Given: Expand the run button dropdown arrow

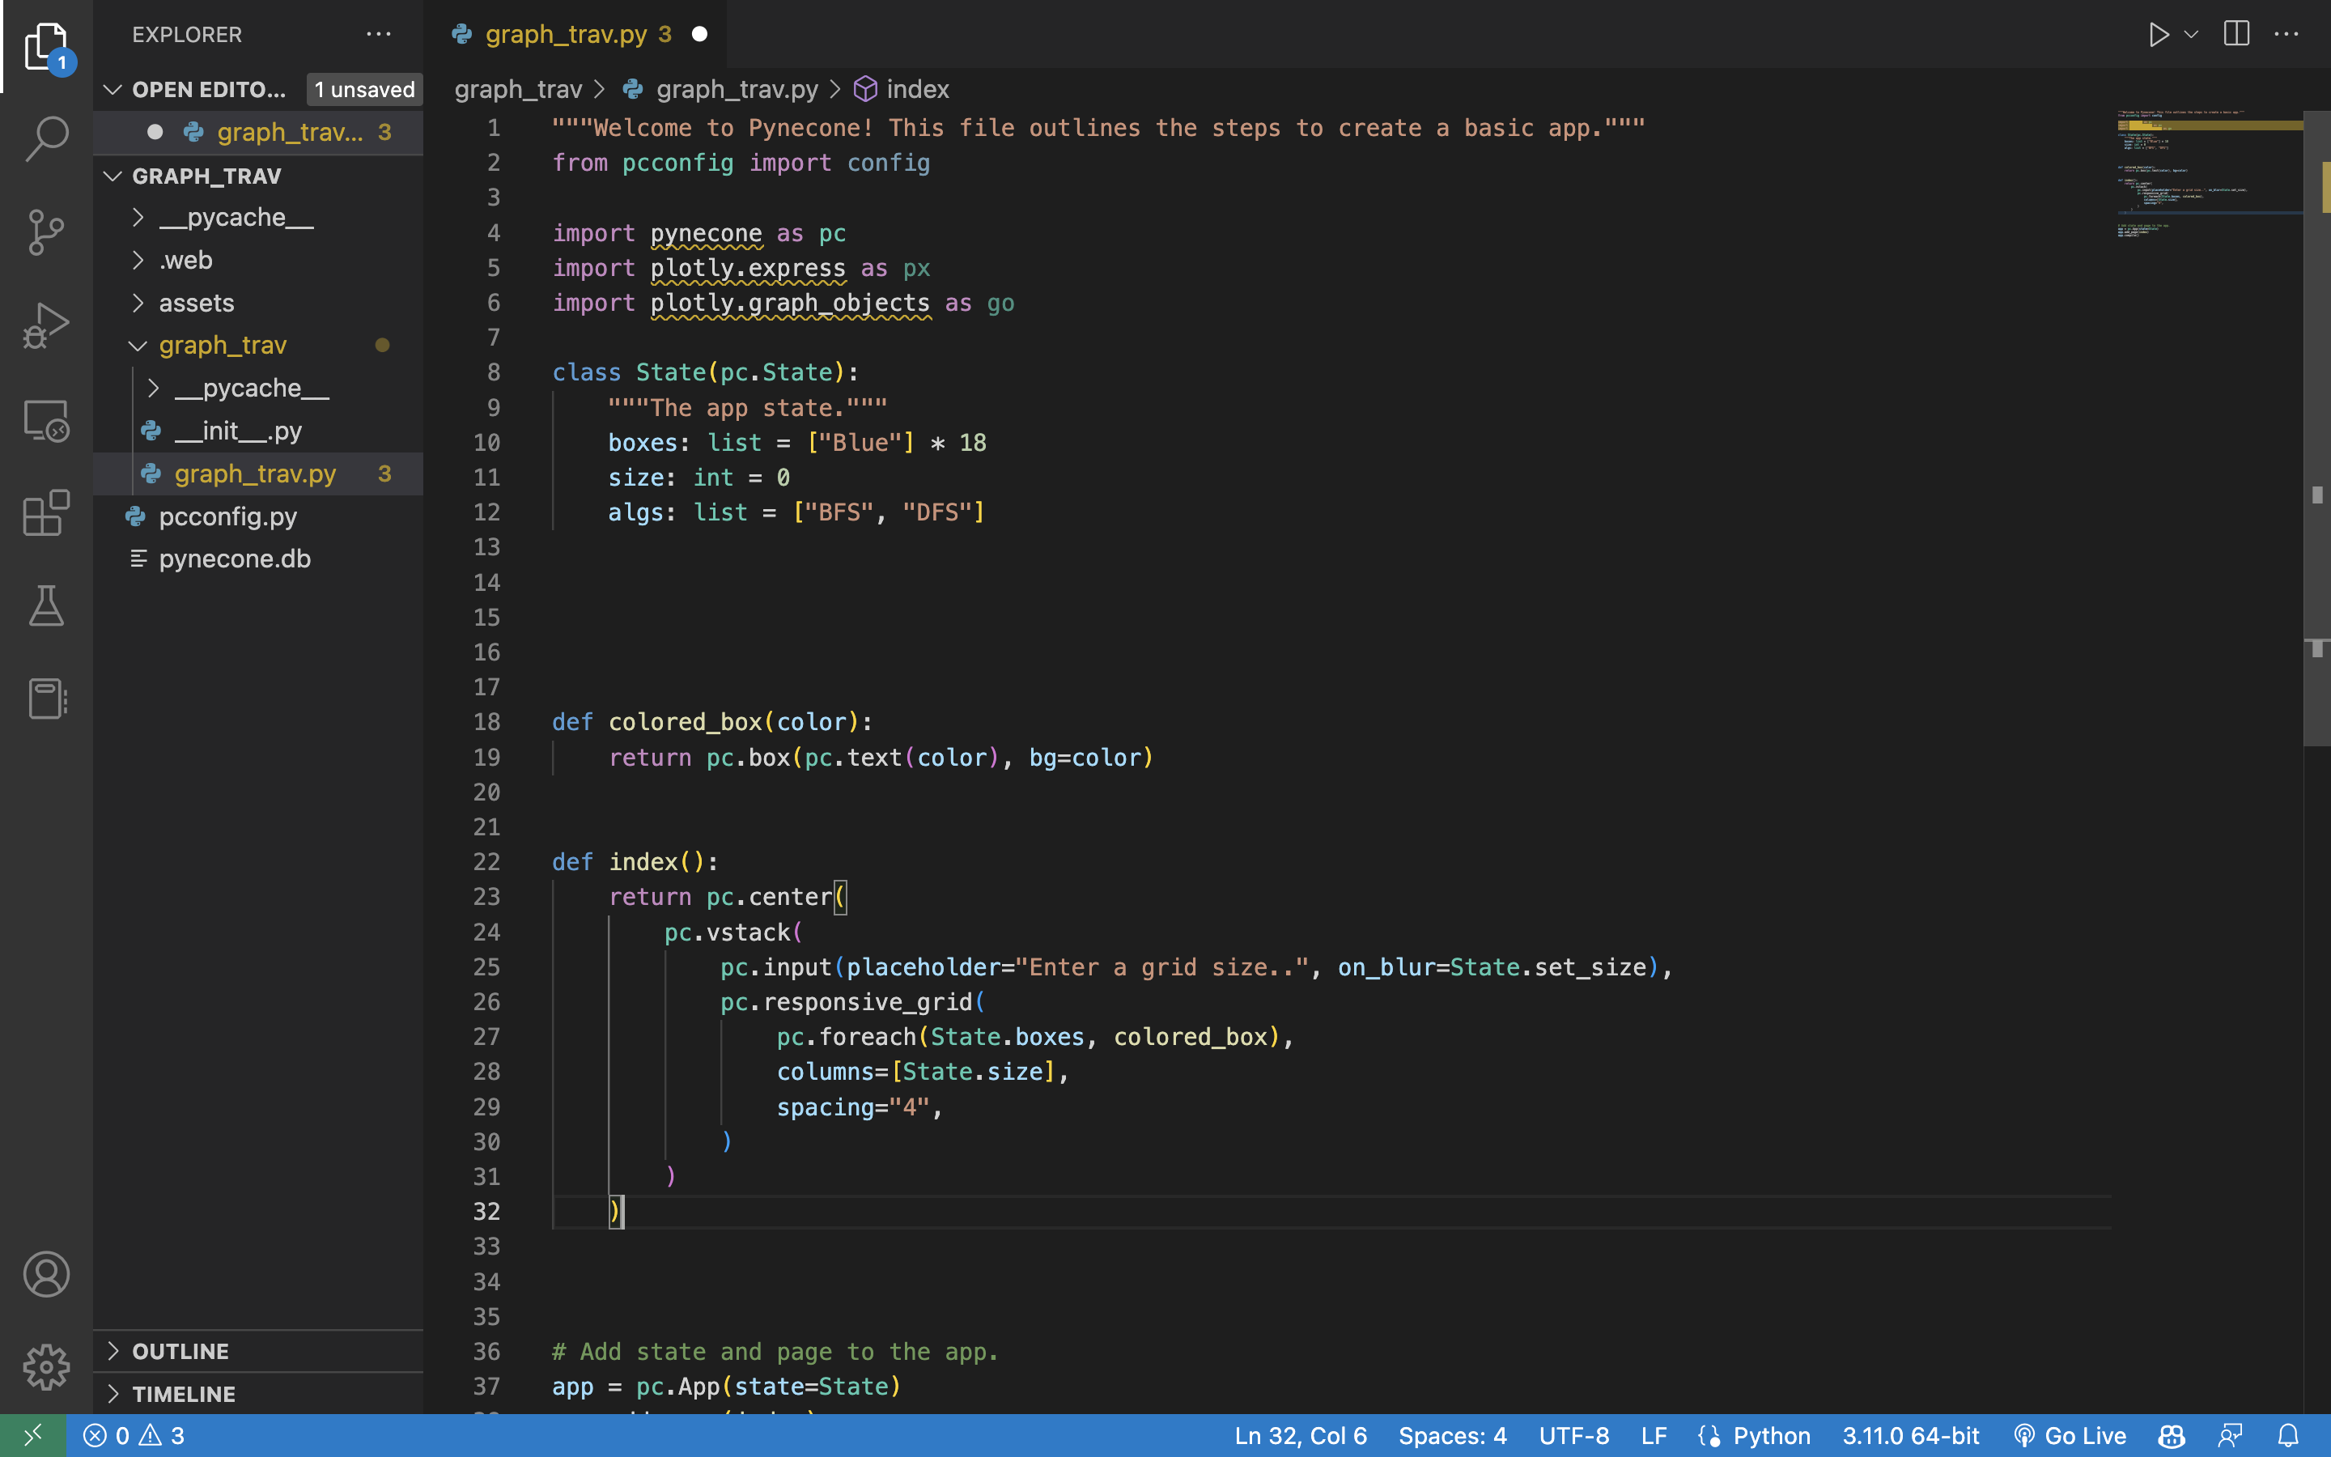Looking at the screenshot, I should pyautogui.click(x=2190, y=34).
